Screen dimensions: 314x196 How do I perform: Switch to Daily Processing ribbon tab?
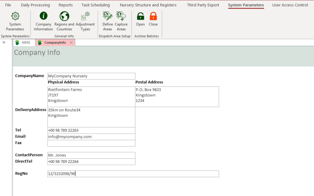click(35, 5)
